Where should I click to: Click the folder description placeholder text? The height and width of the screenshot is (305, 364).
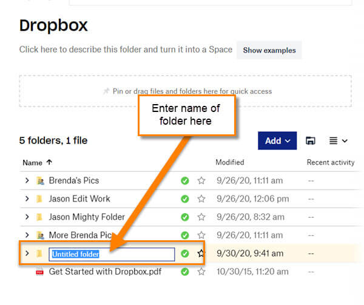(126, 50)
